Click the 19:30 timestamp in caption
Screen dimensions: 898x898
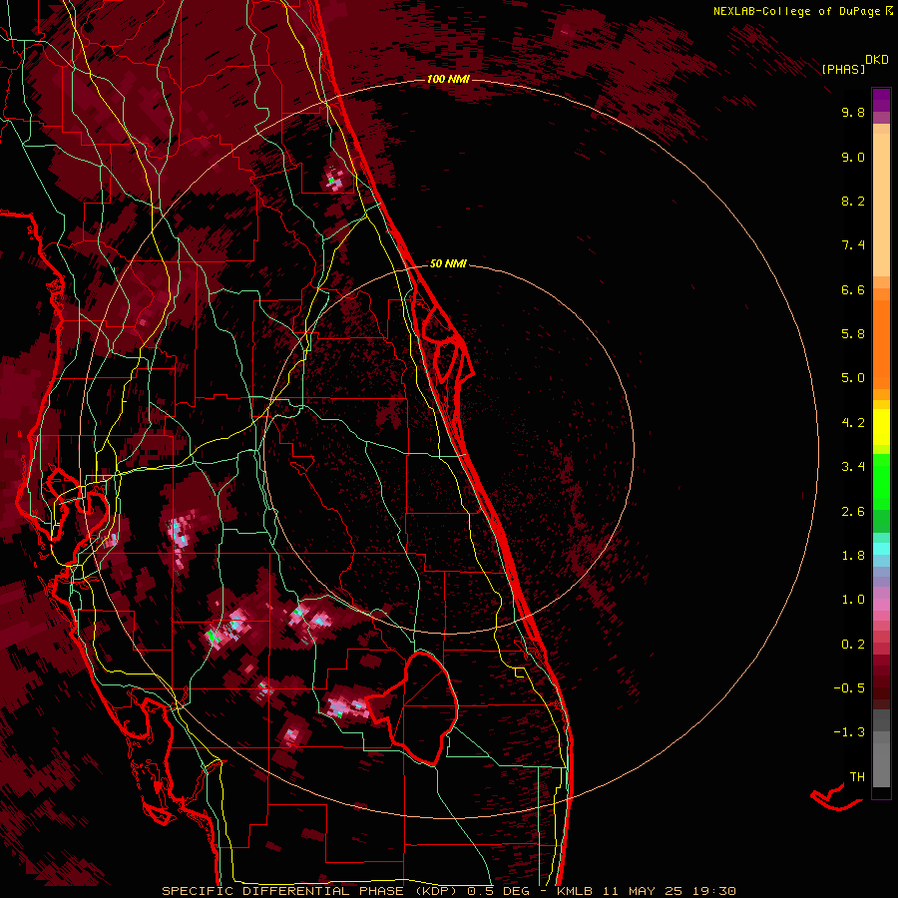713,891
